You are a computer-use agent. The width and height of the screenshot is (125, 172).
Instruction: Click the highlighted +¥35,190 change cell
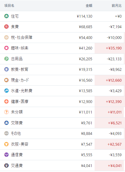[x=110, y=48]
